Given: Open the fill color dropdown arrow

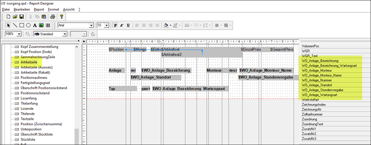Looking at the screenshot, I should pyautogui.click(x=170, y=25).
